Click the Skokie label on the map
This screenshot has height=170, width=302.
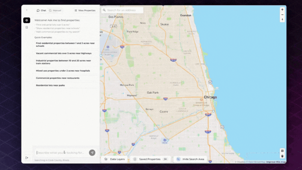point(164,24)
